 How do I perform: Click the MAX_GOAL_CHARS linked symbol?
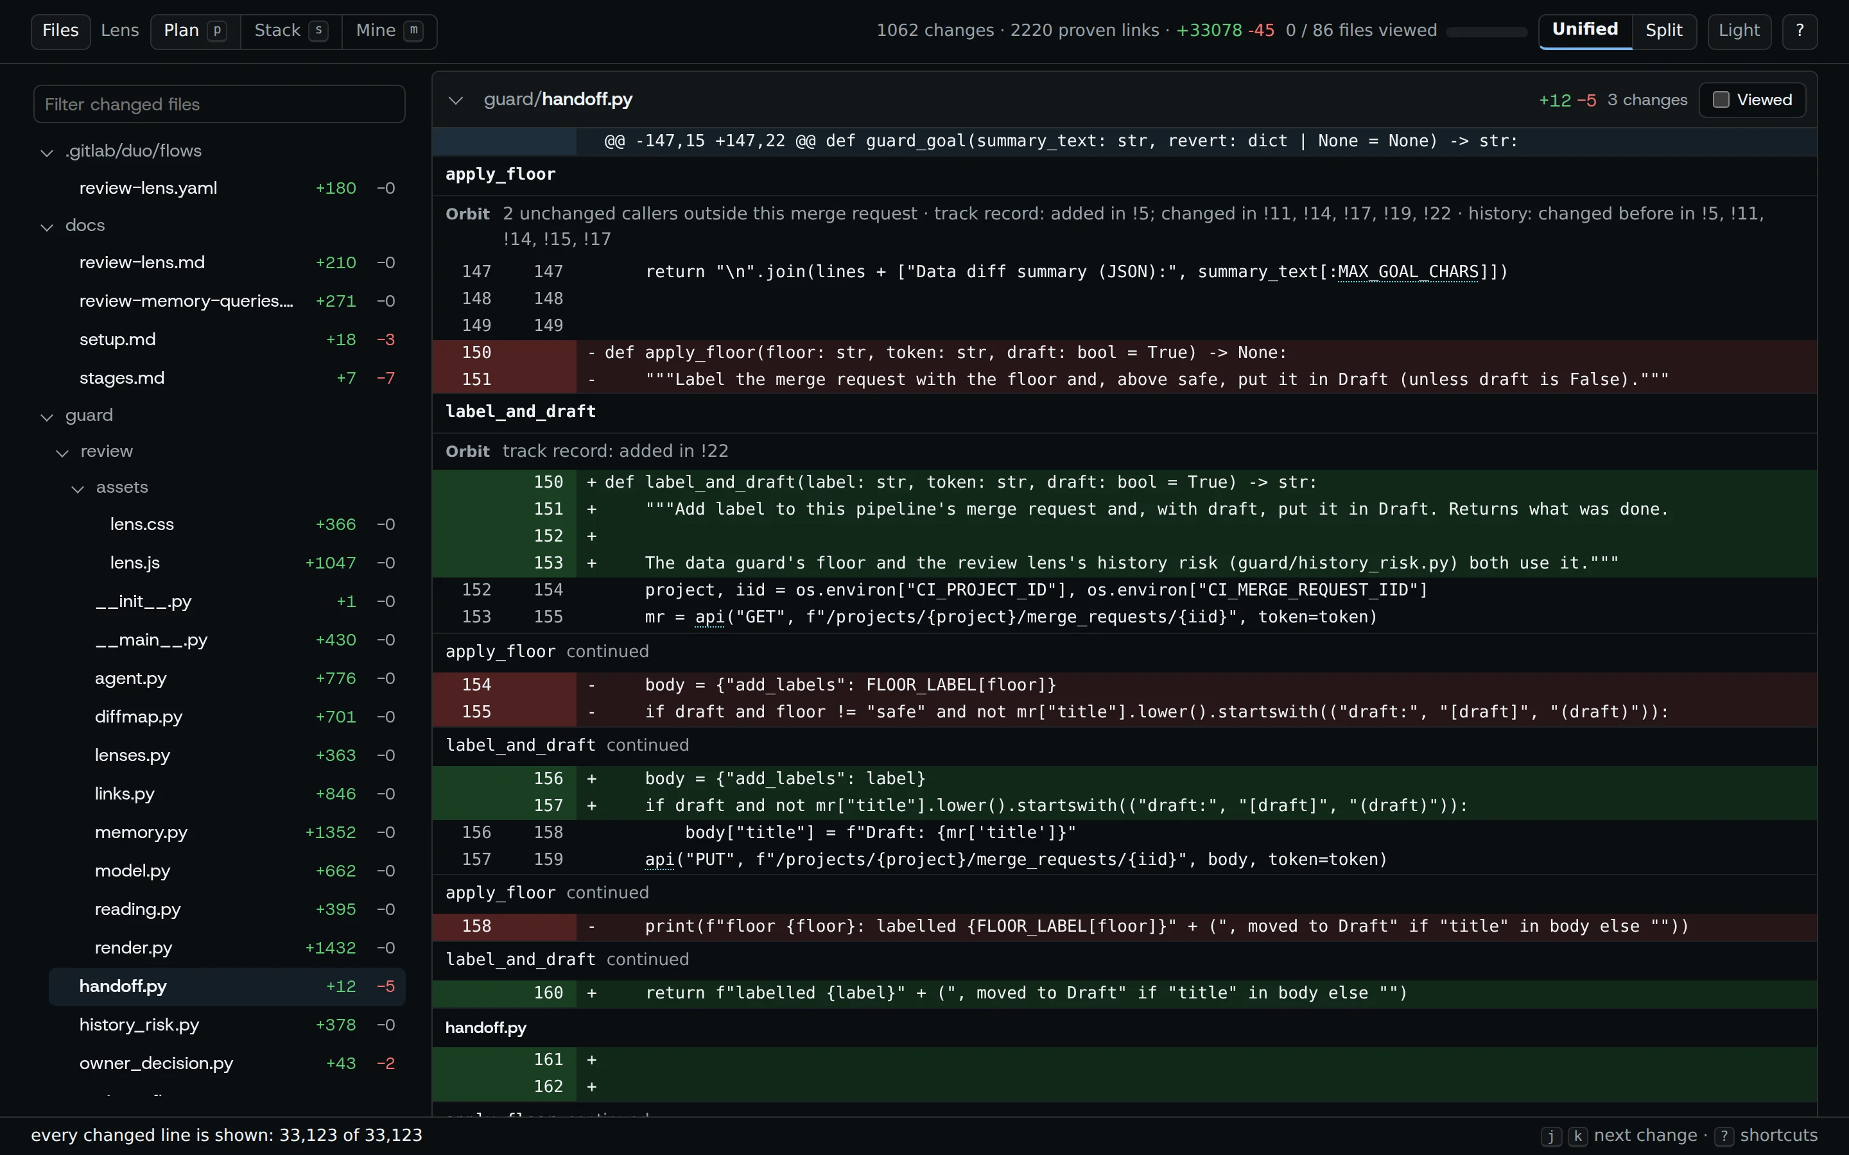pos(1407,272)
